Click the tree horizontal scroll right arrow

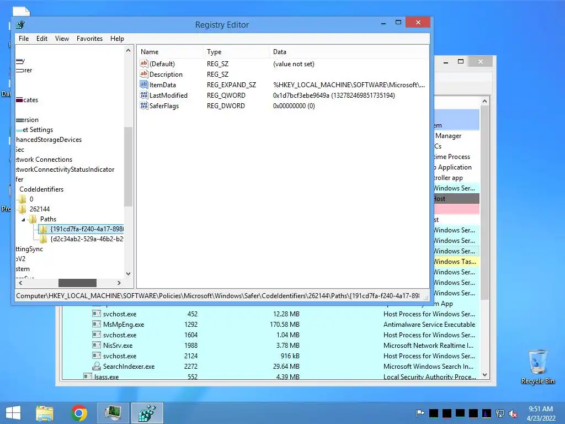tap(119, 283)
